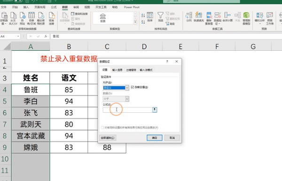Select the Stocks (股票) data type
282x181 pixels.
coord(103,18)
